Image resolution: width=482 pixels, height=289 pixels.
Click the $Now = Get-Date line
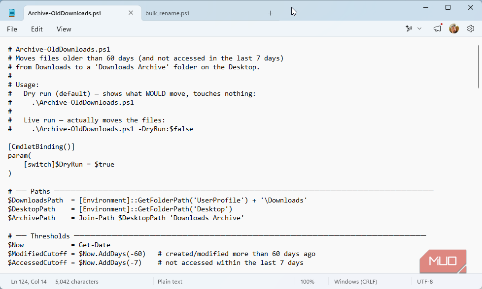click(59, 245)
